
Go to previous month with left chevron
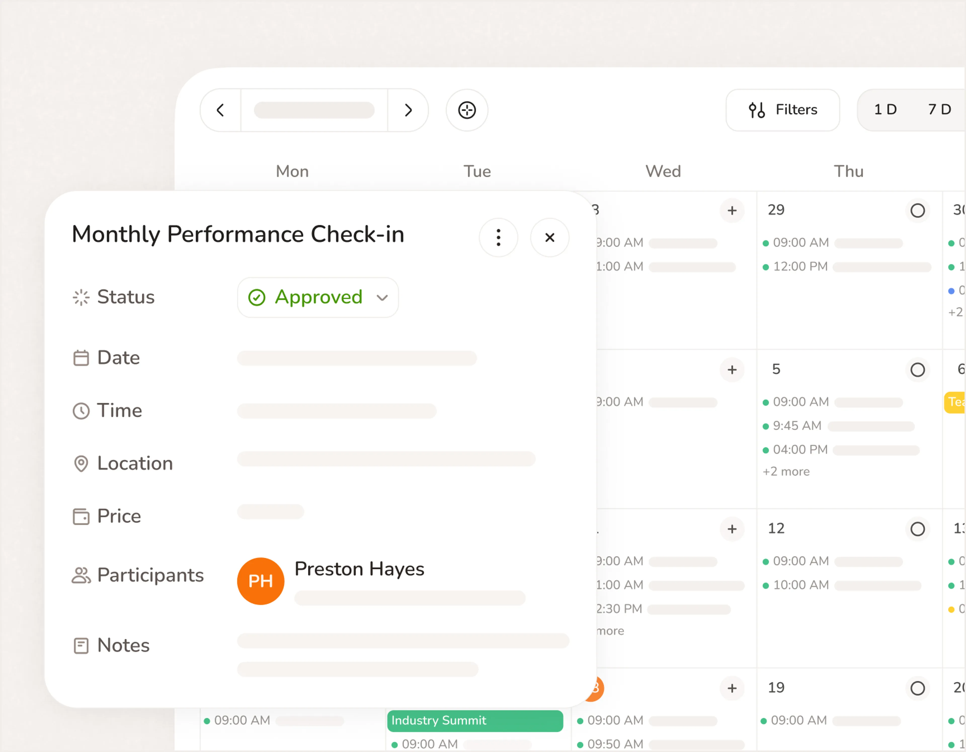(x=220, y=110)
